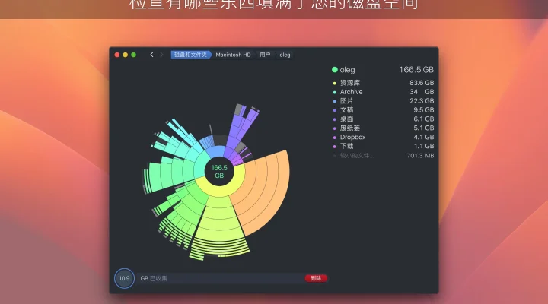548x304 pixels.
Task: Click the 166.5 GB total size
Action: pyautogui.click(x=416, y=70)
